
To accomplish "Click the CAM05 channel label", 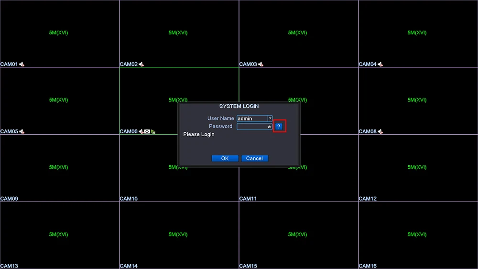I will click(x=9, y=131).
